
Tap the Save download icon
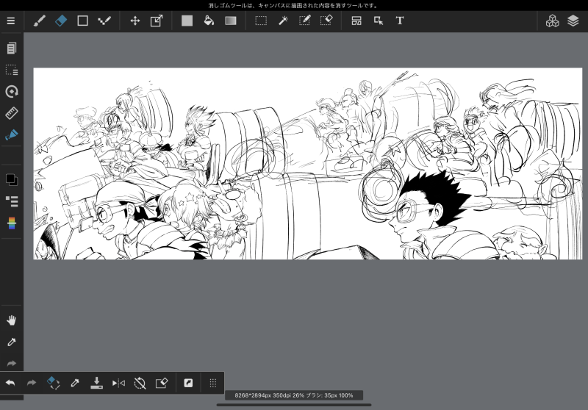tap(96, 383)
